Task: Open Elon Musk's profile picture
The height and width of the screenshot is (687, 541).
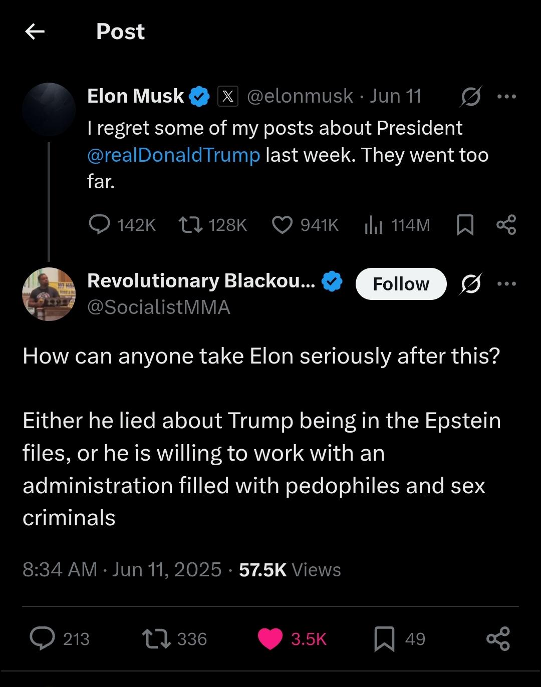Action: 49,110
